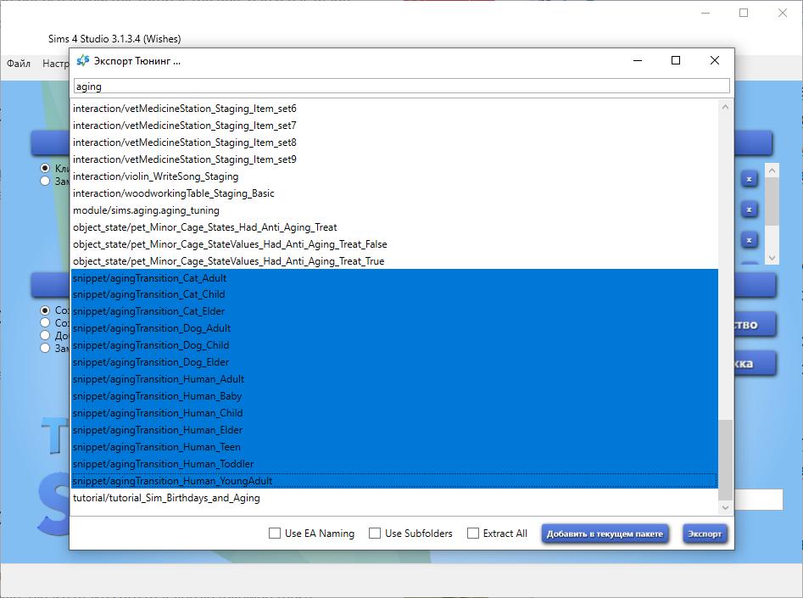Click the tuning list vertical scrollbar thumb
This screenshot has width=803, height=598.
725,458
